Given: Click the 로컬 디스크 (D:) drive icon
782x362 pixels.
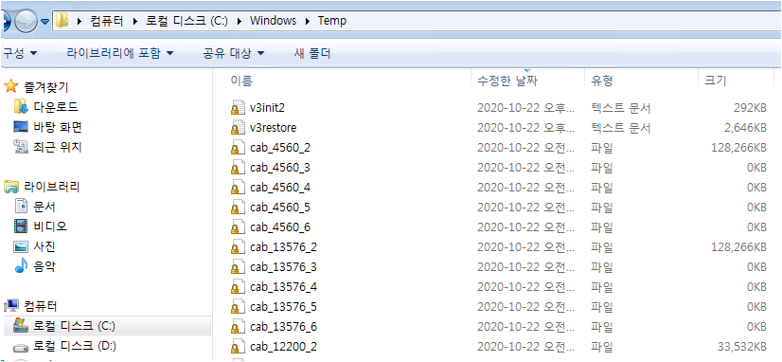Looking at the screenshot, I should pos(21,347).
